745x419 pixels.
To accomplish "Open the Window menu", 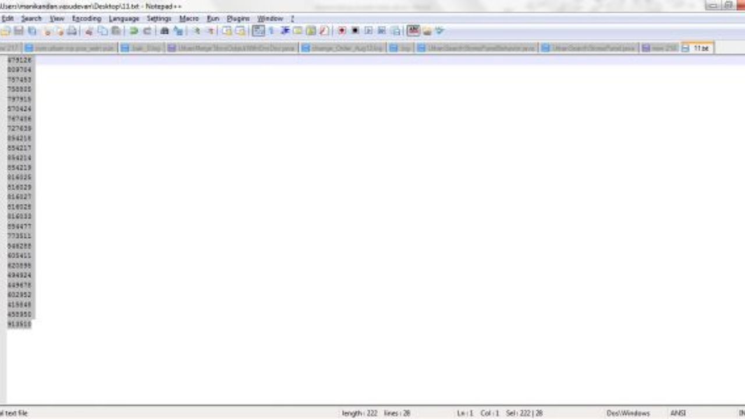I will click(270, 19).
